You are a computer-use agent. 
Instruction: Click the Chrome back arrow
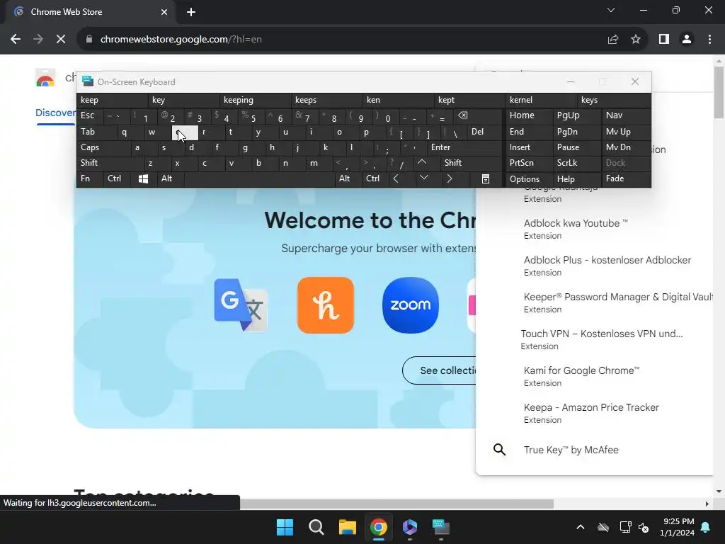(x=16, y=40)
